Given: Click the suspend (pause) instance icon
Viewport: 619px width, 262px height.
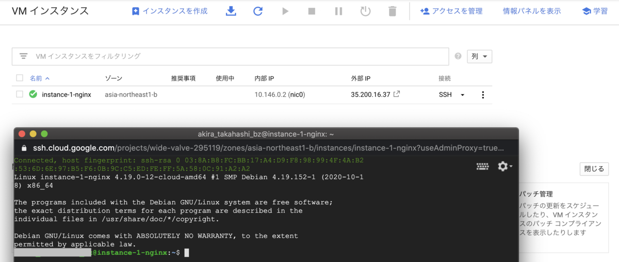Looking at the screenshot, I should 338,11.
